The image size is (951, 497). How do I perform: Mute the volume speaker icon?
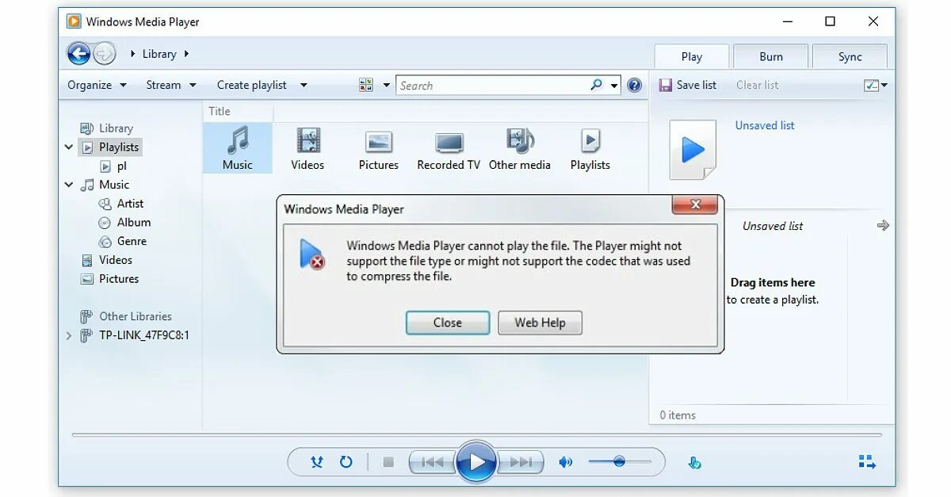(x=566, y=461)
